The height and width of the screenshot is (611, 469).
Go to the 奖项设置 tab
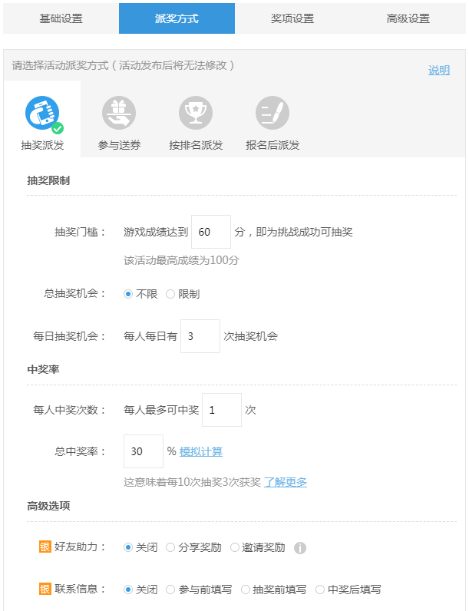click(292, 18)
